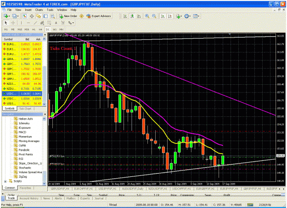The image size is (287, 208).
Task: Select the trendline drawing tool
Action: pyautogui.click(x=35, y=23)
